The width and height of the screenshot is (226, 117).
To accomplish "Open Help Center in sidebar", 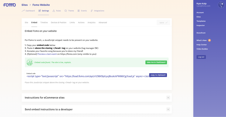I will click(x=201, y=44).
